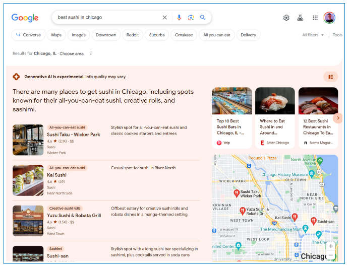Switch to the Images tab
350x265 pixels.
click(79, 35)
